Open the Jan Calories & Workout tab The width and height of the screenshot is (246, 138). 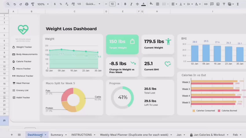point(209,135)
